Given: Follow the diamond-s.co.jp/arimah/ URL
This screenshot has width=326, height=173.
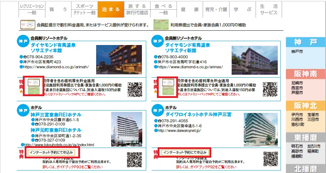Looking at the screenshot, I should coord(56,67).
